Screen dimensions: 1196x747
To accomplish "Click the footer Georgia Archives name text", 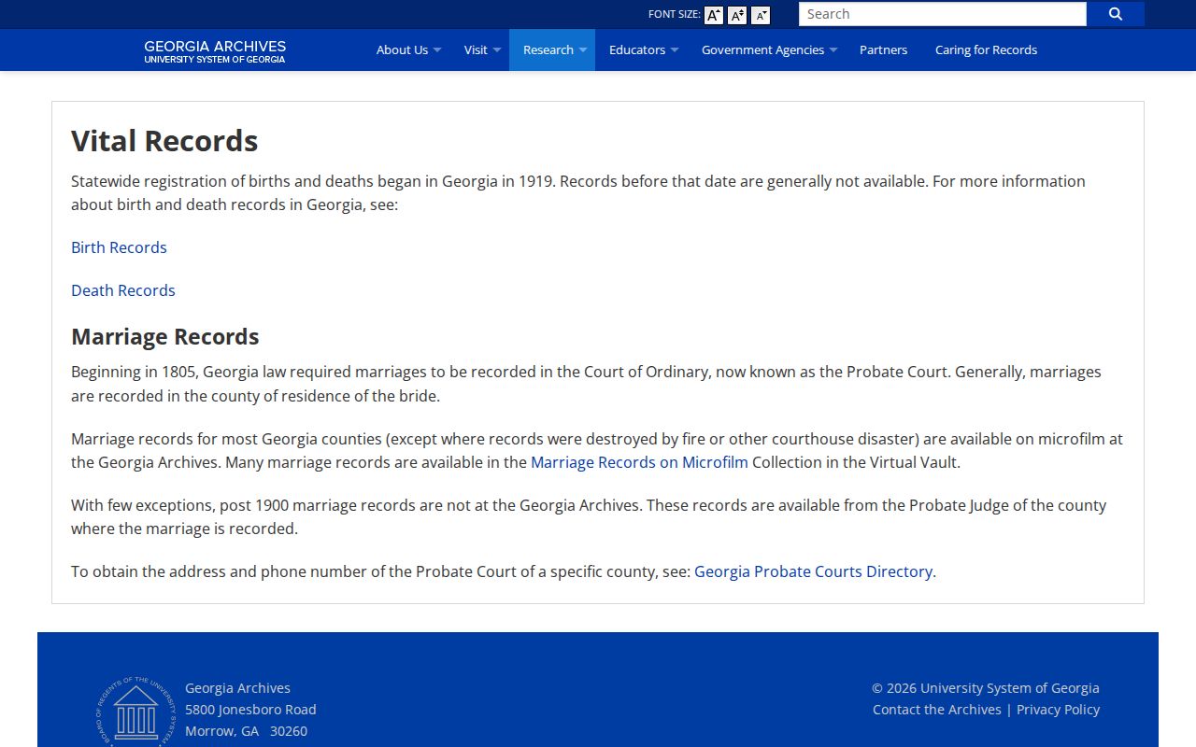I will coord(237,688).
